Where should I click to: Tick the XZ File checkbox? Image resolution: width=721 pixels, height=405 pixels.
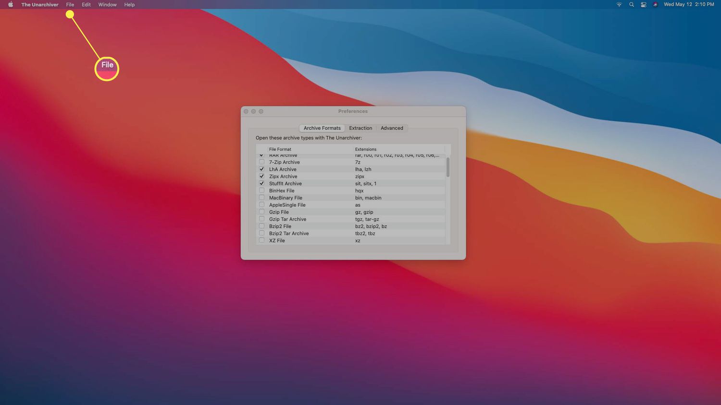coord(261,240)
